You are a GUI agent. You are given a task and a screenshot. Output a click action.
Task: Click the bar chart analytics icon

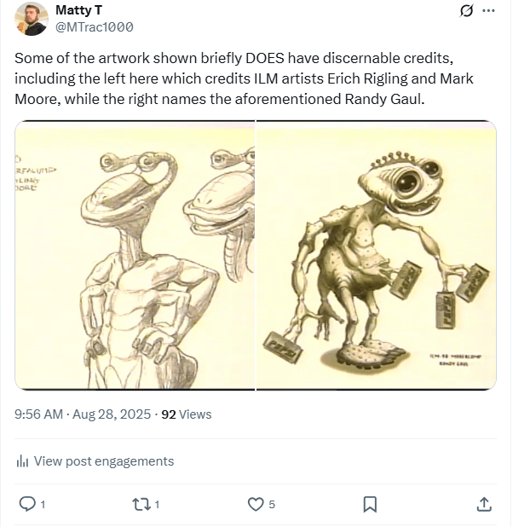(23, 461)
